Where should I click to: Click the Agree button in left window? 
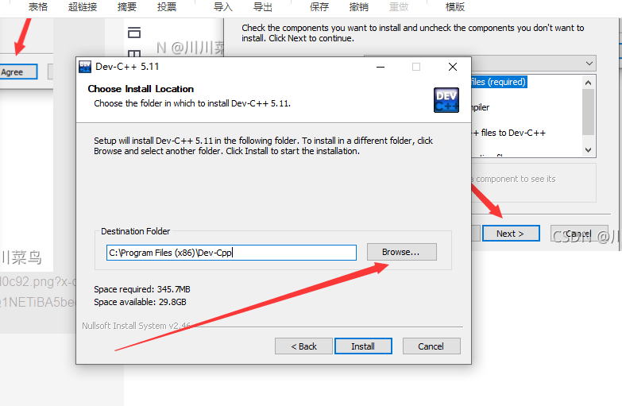(18, 72)
